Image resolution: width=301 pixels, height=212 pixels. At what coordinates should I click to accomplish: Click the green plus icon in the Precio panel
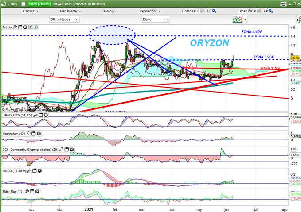point(36,27)
